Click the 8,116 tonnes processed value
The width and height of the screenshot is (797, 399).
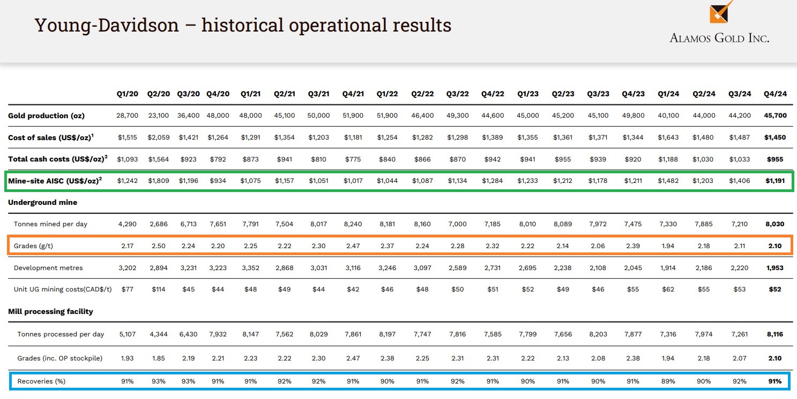tap(776, 334)
